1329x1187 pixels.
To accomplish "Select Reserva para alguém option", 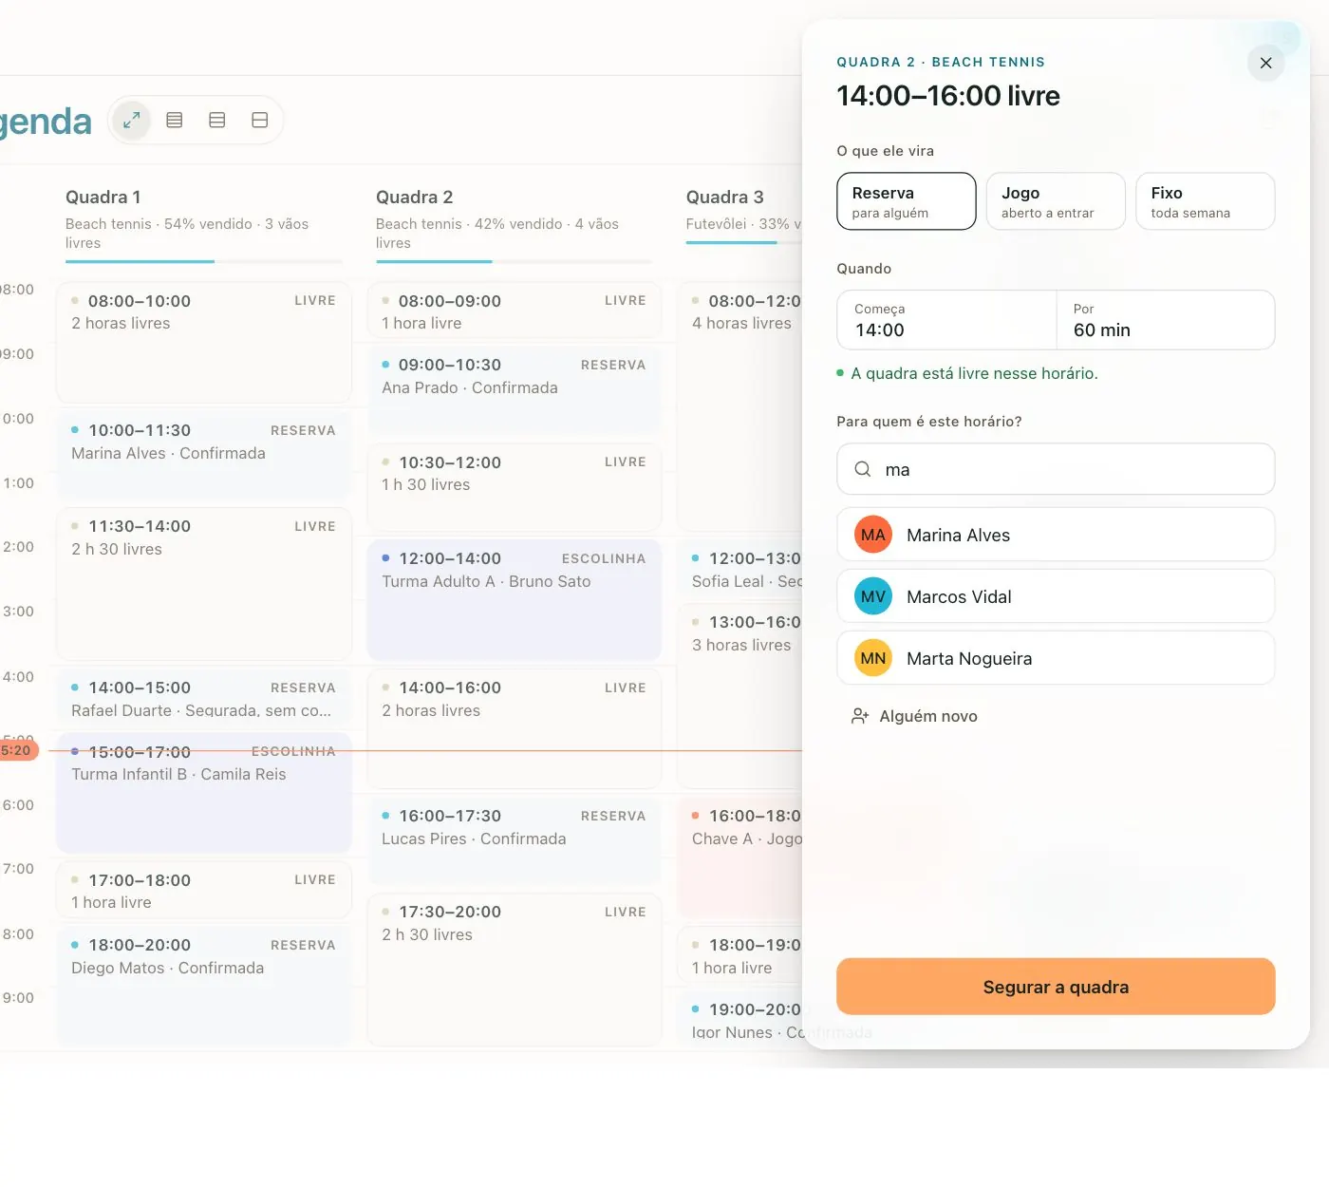I will tap(907, 201).
